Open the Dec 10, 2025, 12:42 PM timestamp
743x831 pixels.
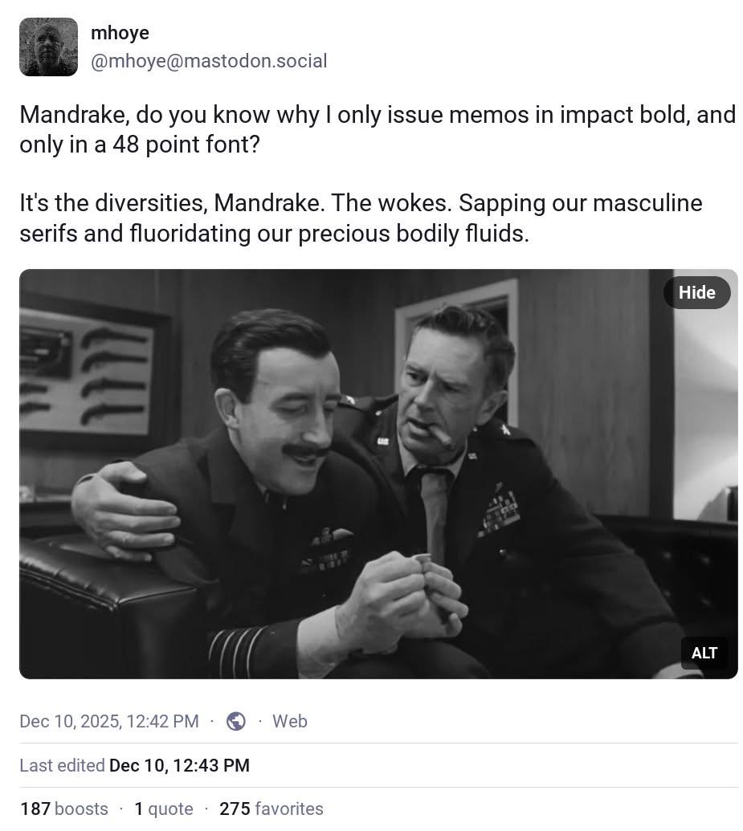point(109,721)
